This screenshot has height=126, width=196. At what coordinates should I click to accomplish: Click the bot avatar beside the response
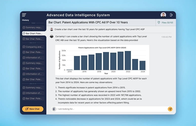52,37
